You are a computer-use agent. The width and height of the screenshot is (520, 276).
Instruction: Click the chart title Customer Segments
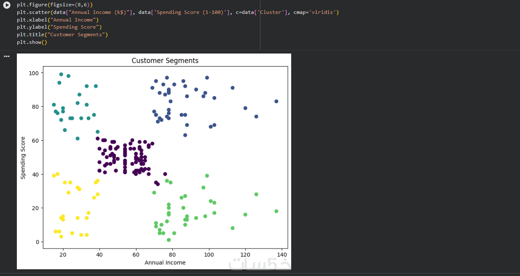[x=165, y=61]
